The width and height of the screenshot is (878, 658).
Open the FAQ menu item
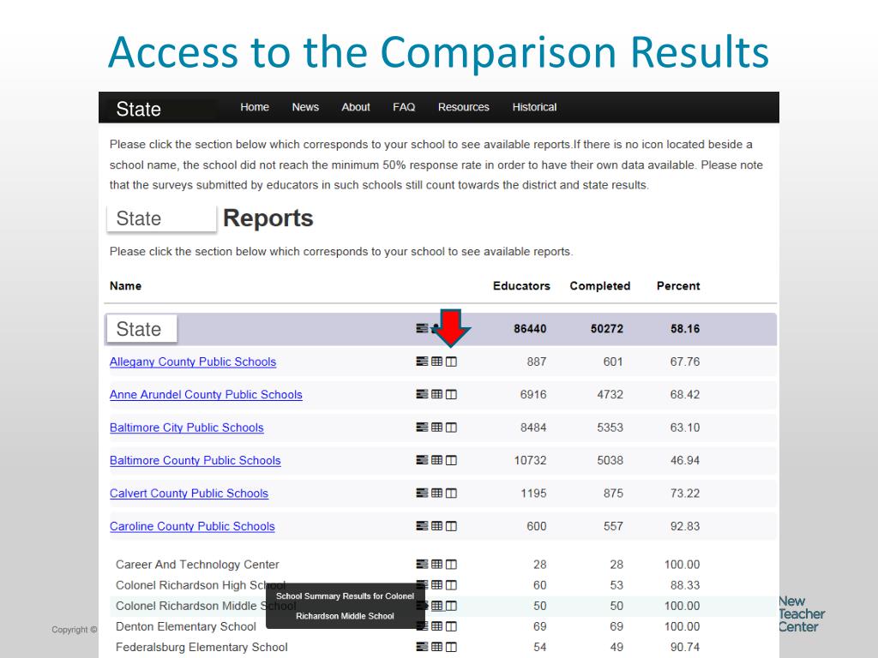(404, 107)
